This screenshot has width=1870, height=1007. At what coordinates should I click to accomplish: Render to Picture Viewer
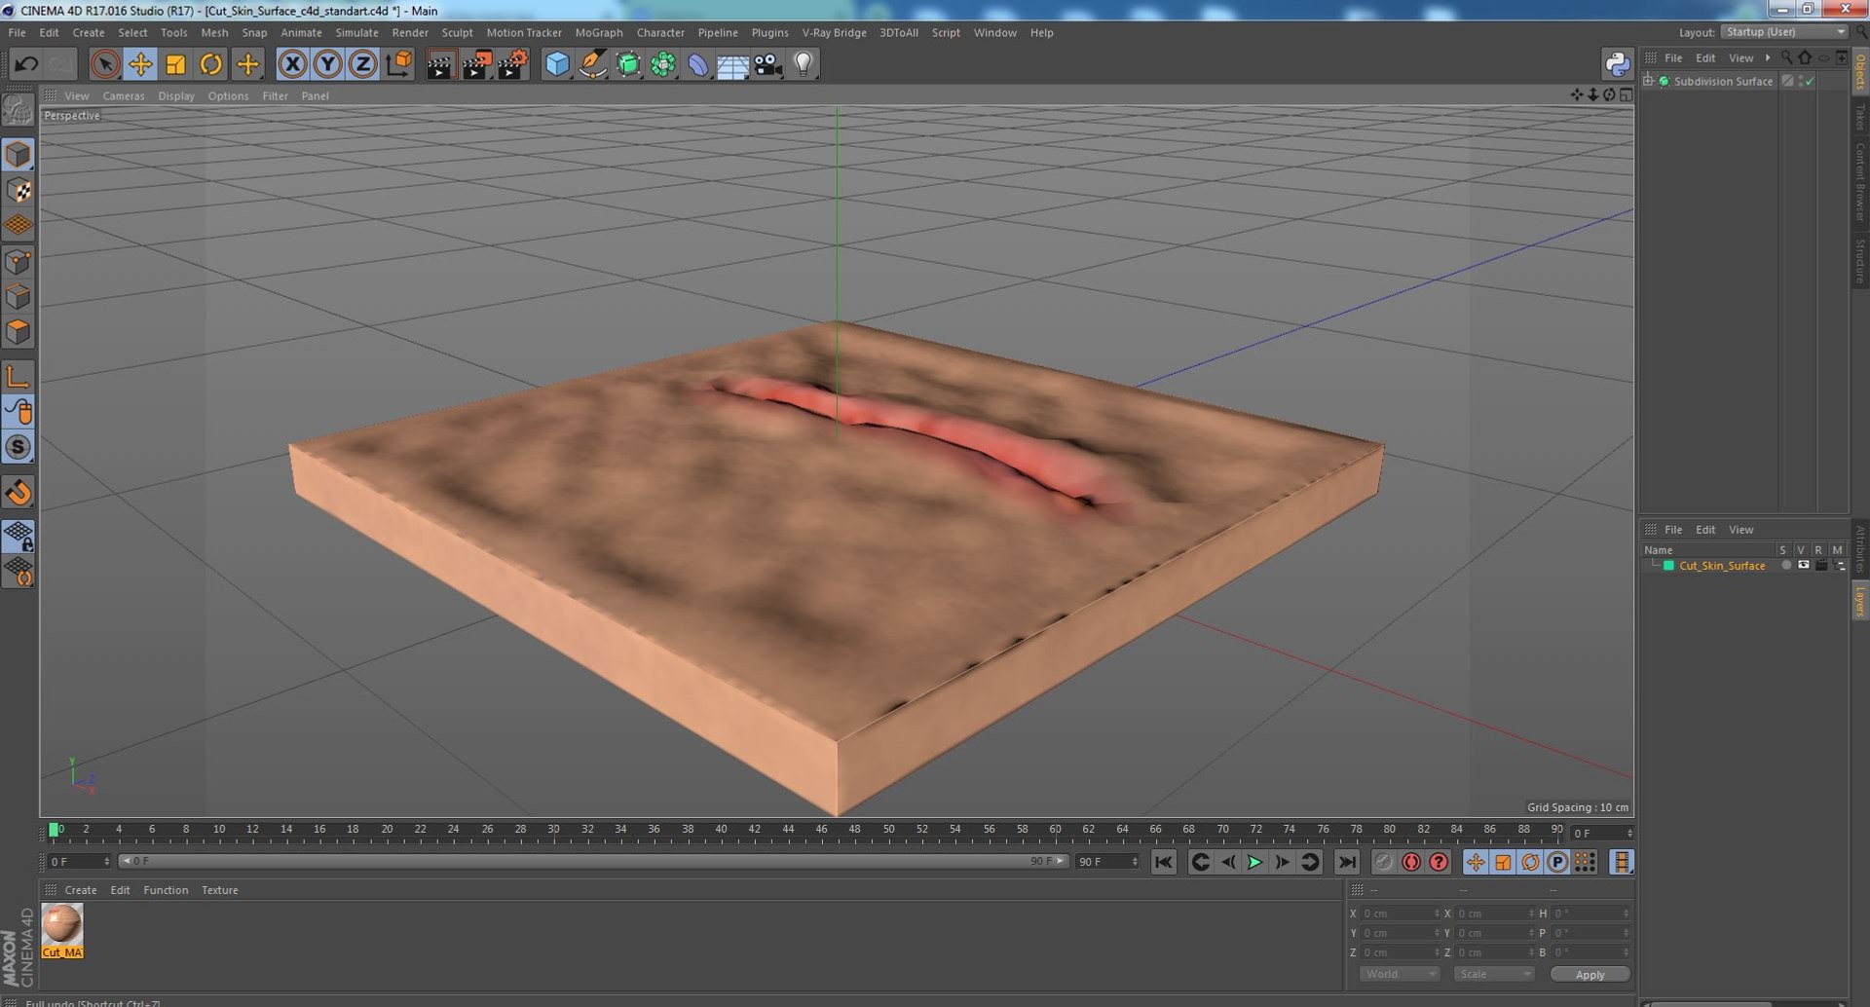(x=476, y=65)
